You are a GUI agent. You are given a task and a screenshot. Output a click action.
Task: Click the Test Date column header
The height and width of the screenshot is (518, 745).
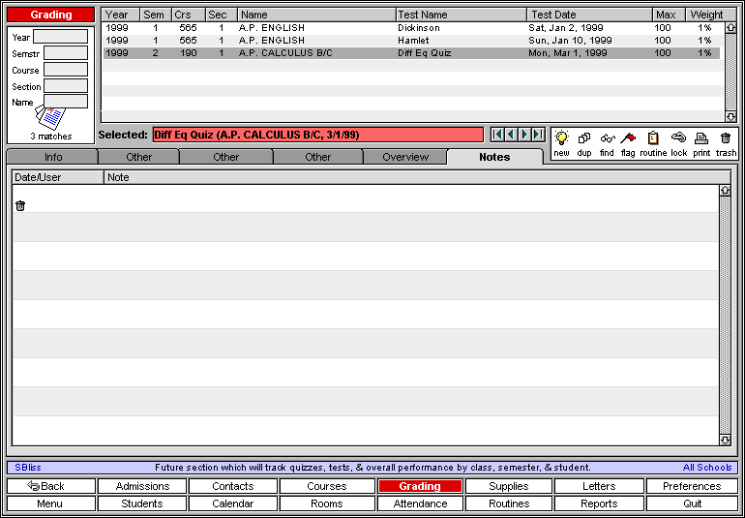pos(589,15)
